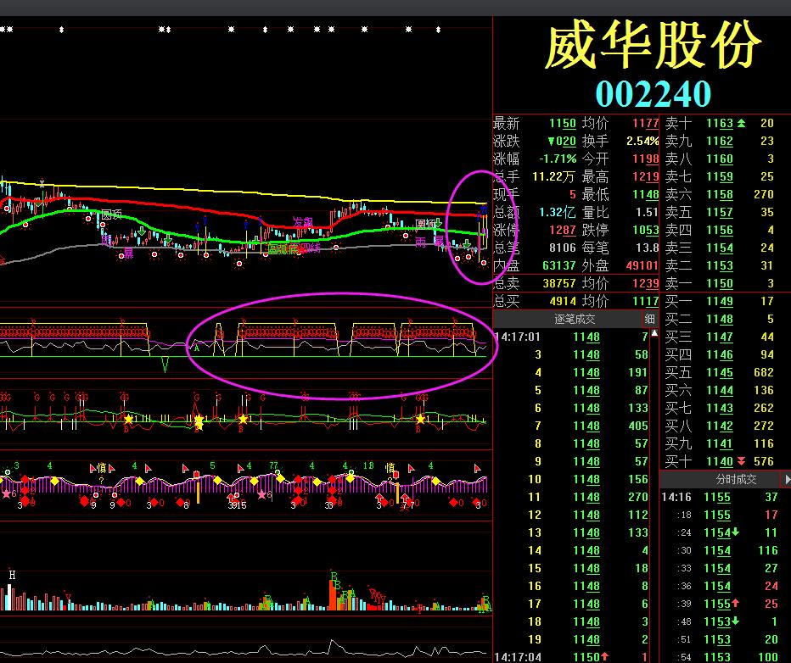The width and height of the screenshot is (791, 663).
Task: Click the 今开 value 1198
Action: pos(646,159)
